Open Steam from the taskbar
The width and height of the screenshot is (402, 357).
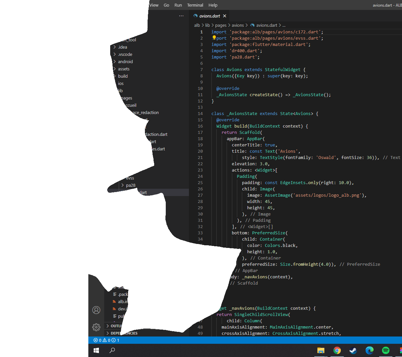point(353,350)
